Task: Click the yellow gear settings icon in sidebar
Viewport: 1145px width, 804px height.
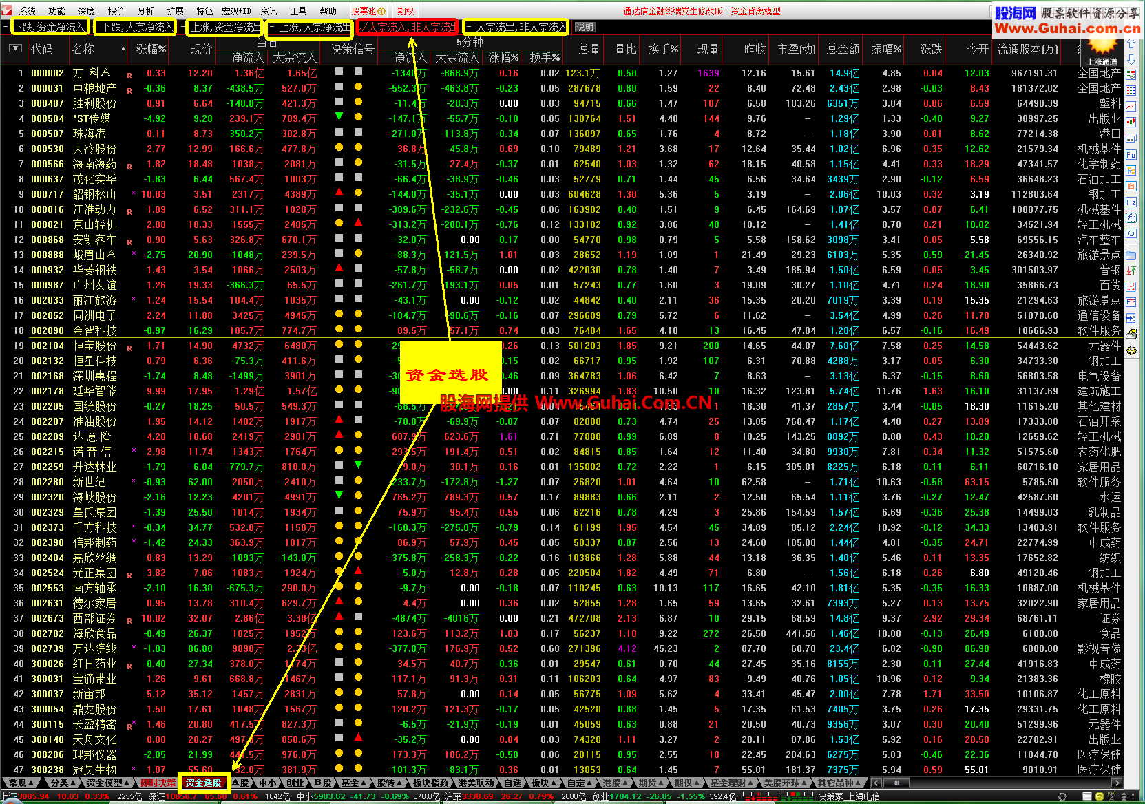Action: (1131, 350)
